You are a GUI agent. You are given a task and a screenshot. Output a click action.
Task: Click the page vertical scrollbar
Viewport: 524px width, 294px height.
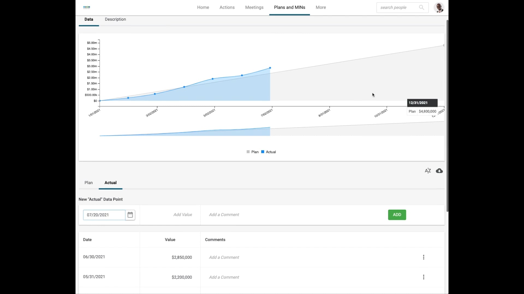click(x=447, y=116)
